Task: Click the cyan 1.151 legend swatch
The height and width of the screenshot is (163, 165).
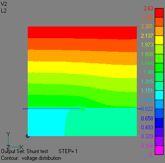Action: click(159, 95)
